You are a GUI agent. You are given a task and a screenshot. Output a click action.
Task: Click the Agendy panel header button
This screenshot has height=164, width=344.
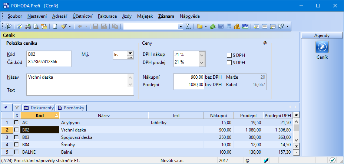(322, 35)
